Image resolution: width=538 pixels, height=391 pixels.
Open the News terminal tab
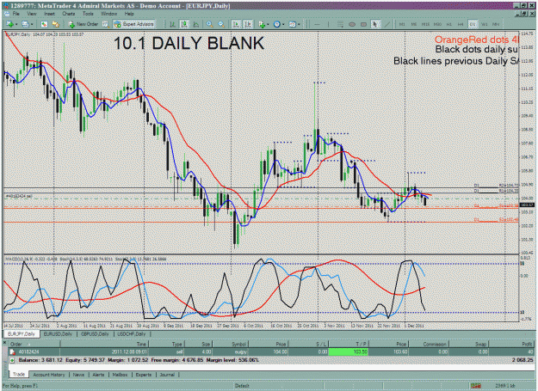tap(78, 375)
